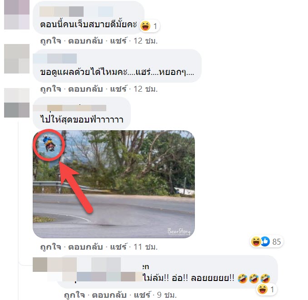
Task: Click the blue thumbs-up reaction icon beside 85
Action: [265, 241]
